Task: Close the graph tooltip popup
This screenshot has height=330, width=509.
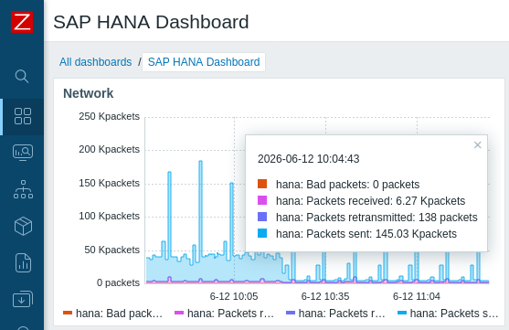Action: [477, 144]
